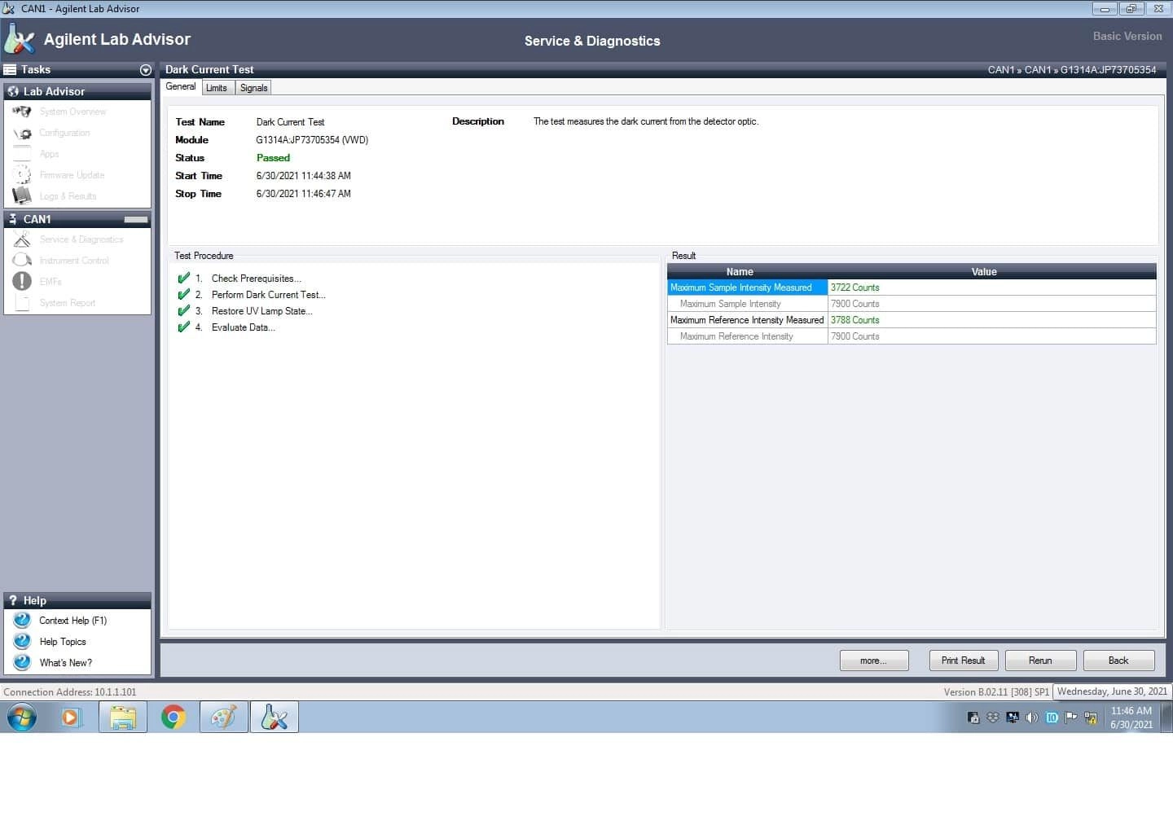1173x834 pixels.
Task: Click step 4 Evaluate Data
Action: [x=243, y=327]
